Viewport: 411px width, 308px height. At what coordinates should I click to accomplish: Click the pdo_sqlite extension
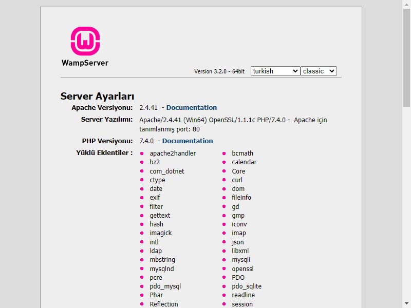point(247,286)
